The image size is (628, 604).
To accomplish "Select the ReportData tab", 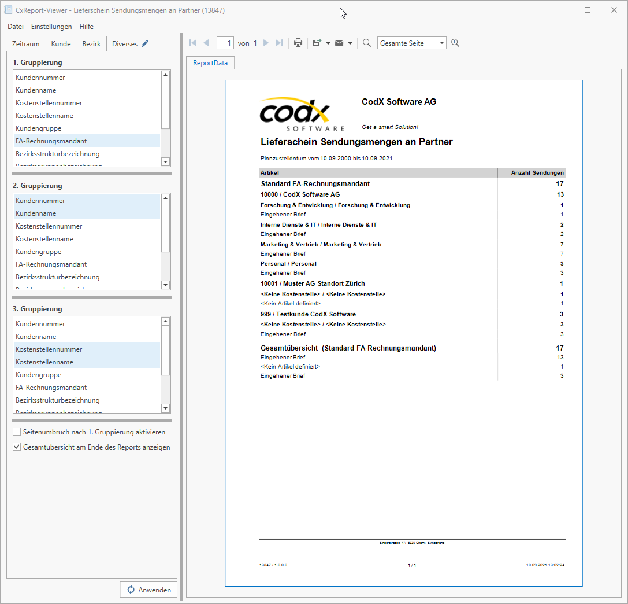I will click(x=210, y=63).
